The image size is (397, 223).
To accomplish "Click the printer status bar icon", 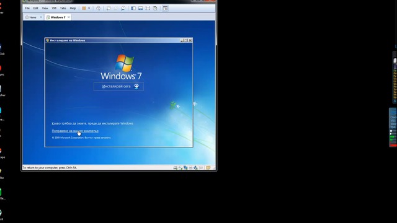I will tap(190, 168).
